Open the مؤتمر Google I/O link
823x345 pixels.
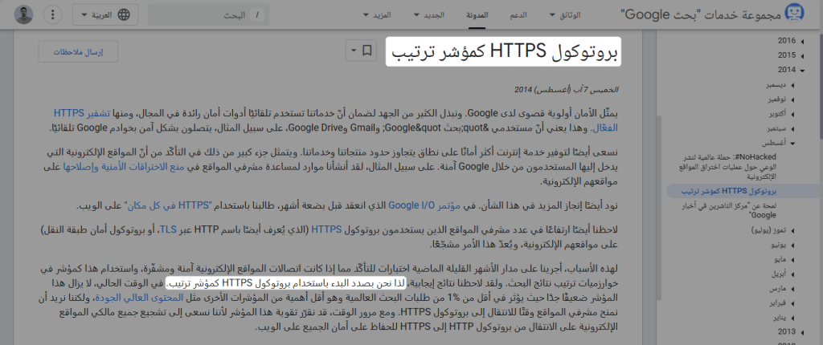pyautogui.click(x=425, y=206)
